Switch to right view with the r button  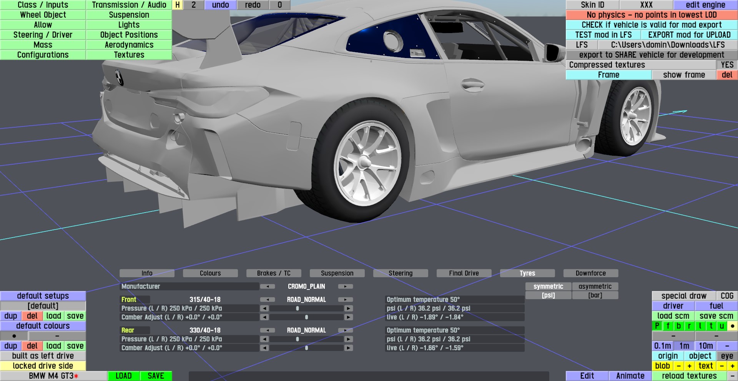(x=690, y=326)
